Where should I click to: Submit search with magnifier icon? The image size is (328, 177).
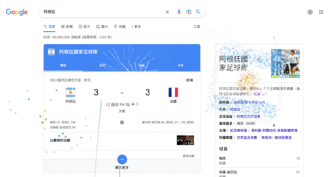pyautogui.click(x=198, y=12)
